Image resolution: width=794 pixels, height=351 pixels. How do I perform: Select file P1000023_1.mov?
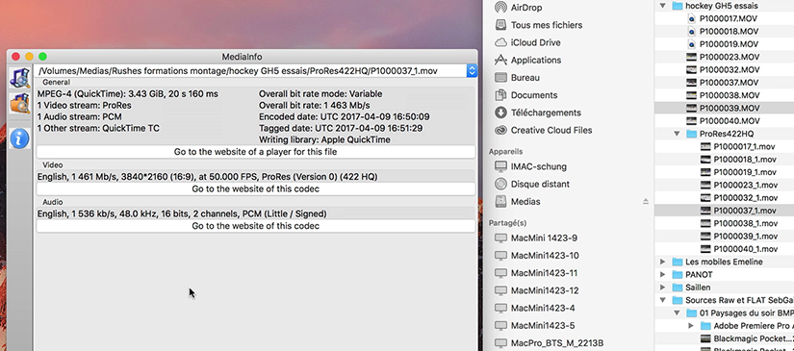[x=745, y=185]
